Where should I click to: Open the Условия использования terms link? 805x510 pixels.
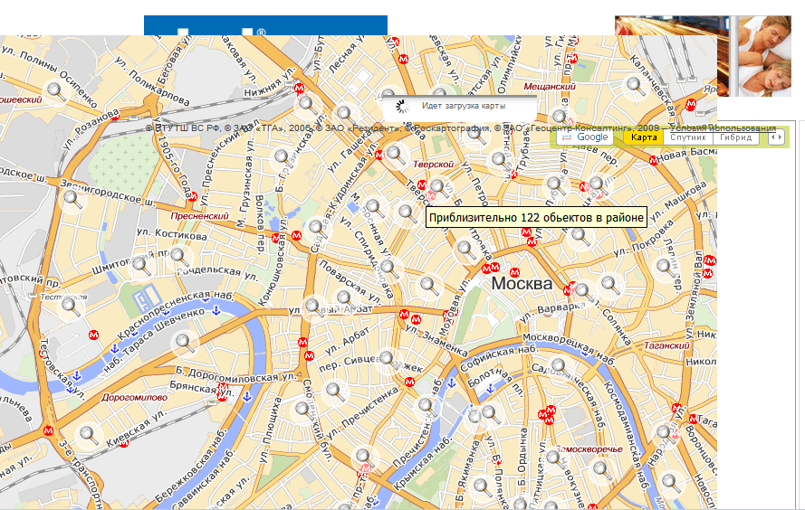724,128
